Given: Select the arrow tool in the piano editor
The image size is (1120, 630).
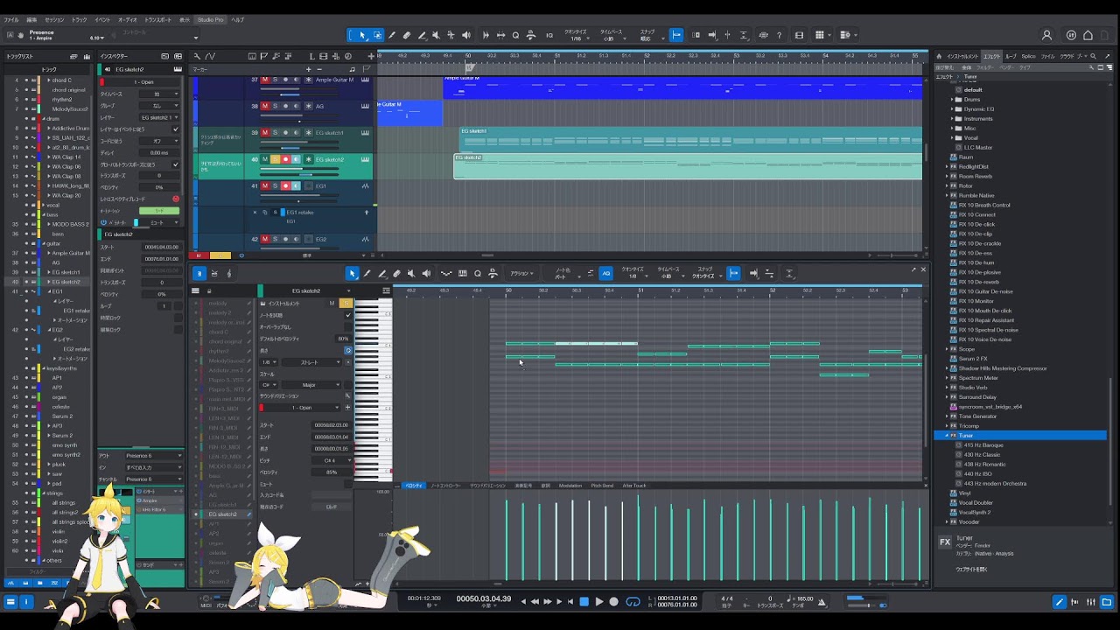Looking at the screenshot, I should click(352, 274).
